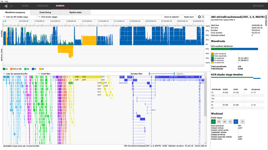This screenshot has width=268, height=150.
Task: Toggle the CS legend entry
Action: pos(41,69)
